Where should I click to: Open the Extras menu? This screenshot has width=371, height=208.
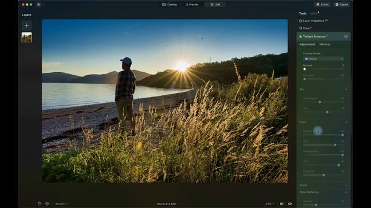point(322,5)
